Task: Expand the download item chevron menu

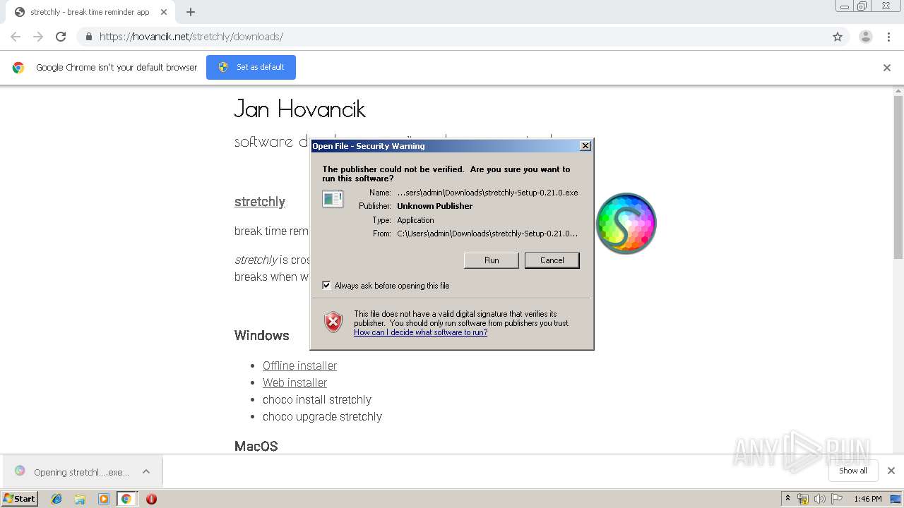Action: [146, 471]
